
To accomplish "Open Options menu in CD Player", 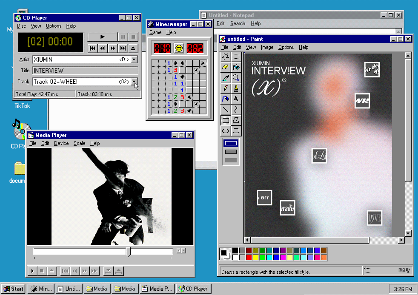I will pyautogui.click(x=54, y=26).
